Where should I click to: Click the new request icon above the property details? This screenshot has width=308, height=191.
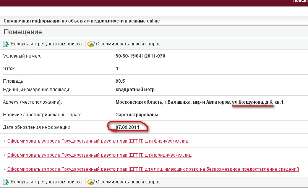tap(91, 44)
